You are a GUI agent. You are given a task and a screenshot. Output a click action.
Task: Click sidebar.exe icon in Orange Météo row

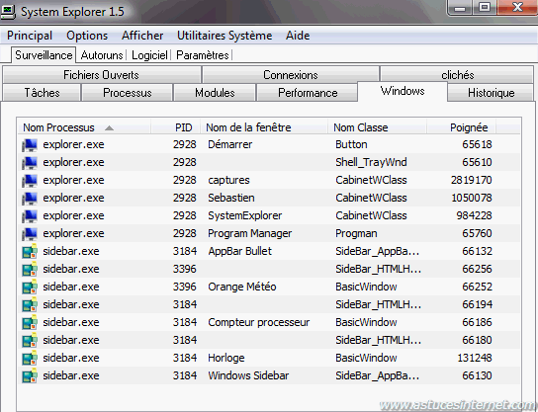click(x=30, y=288)
